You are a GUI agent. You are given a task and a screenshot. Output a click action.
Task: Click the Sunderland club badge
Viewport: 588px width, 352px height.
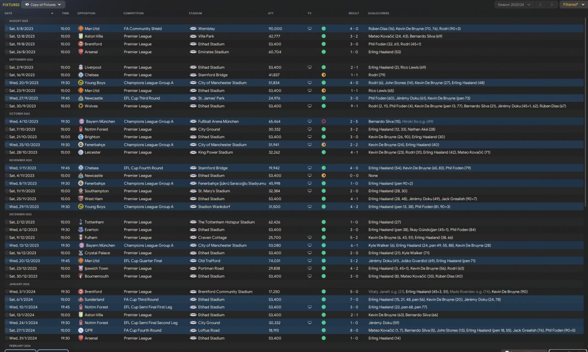(x=81, y=299)
